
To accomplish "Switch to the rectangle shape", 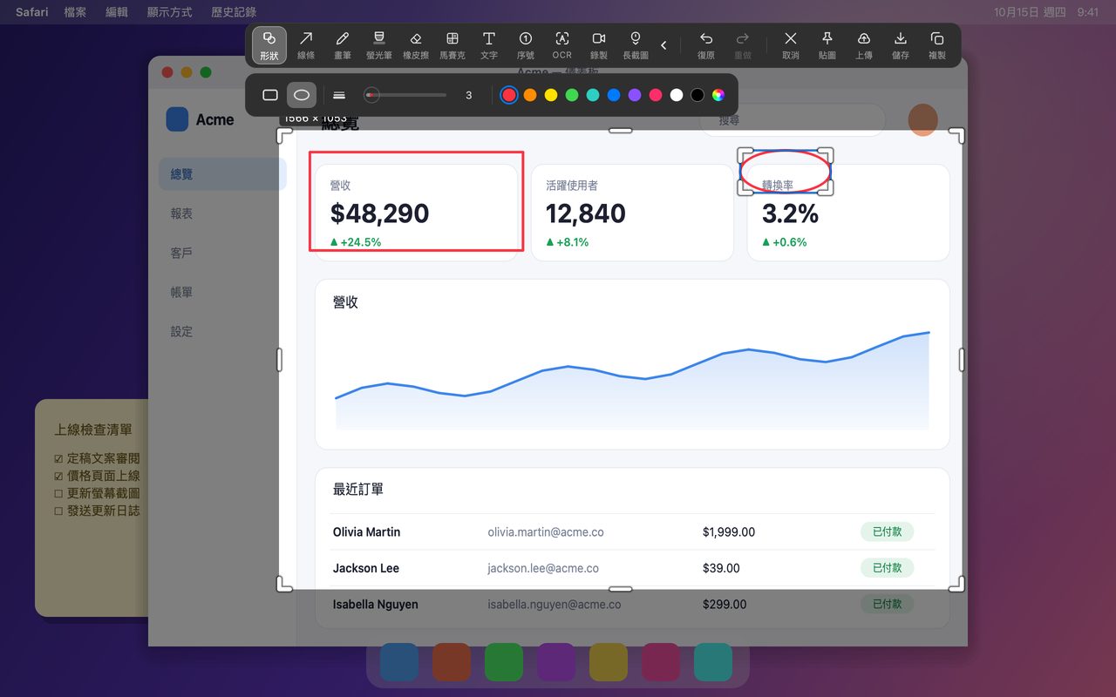I will click(270, 95).
